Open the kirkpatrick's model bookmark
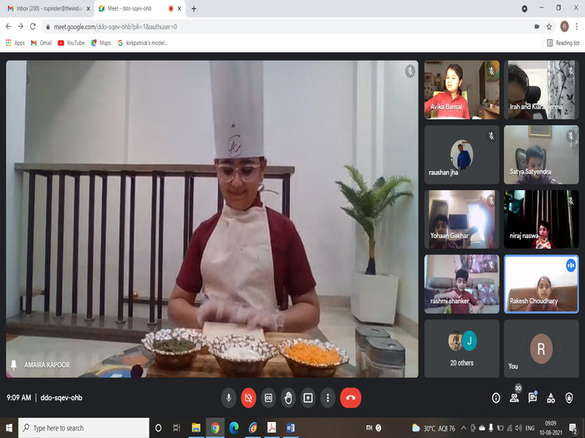 tap(143, 43)
